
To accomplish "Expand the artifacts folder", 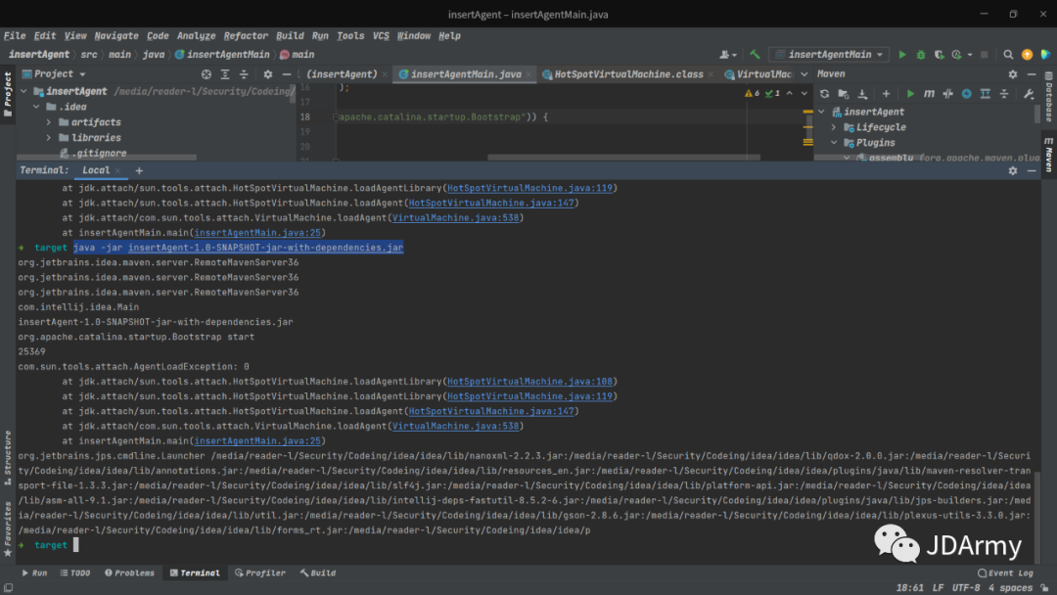I will click(49, 122).
